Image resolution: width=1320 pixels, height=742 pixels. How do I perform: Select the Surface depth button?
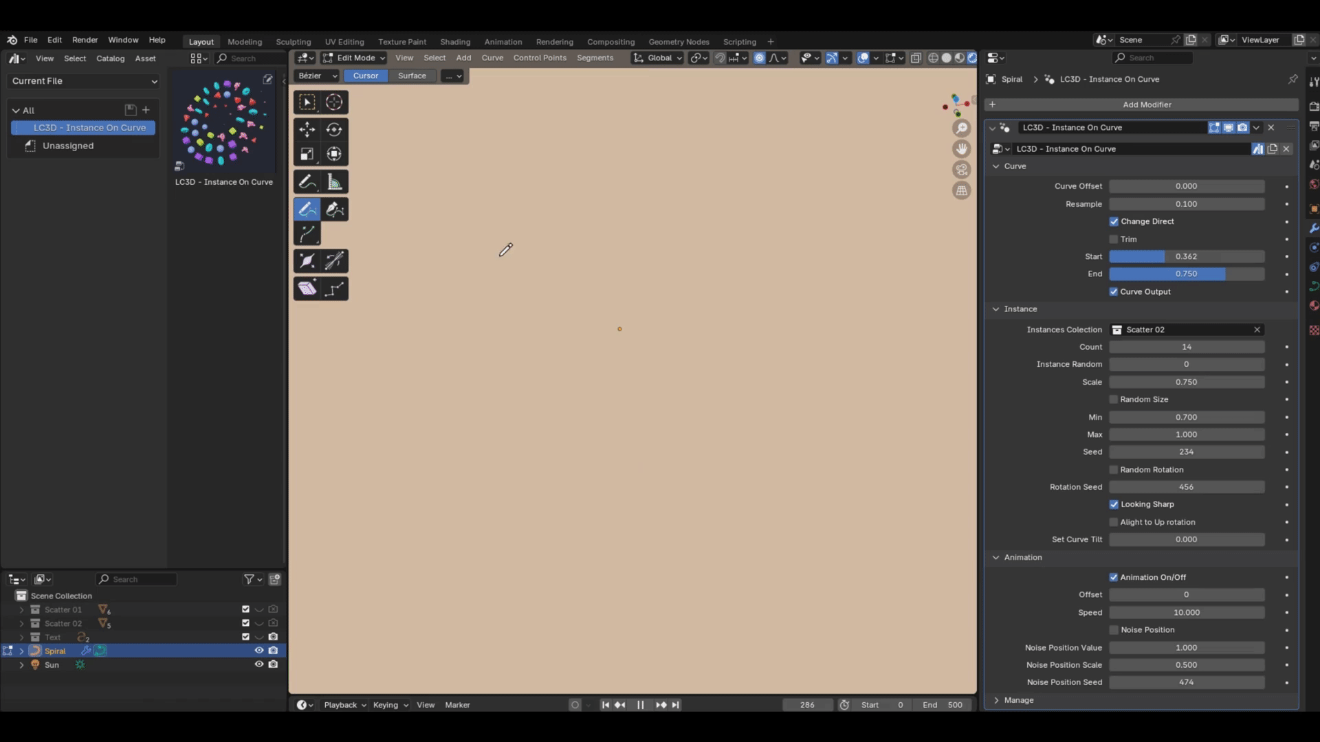[412, 76]
